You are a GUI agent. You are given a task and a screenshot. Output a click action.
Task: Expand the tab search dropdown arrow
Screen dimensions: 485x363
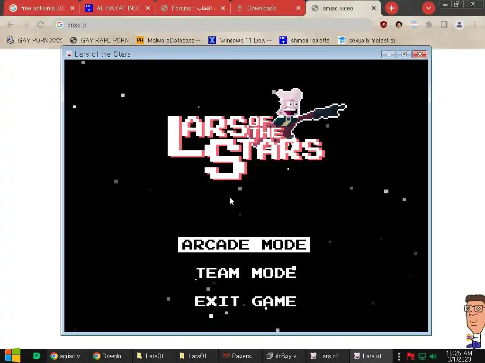pos(428,9)
